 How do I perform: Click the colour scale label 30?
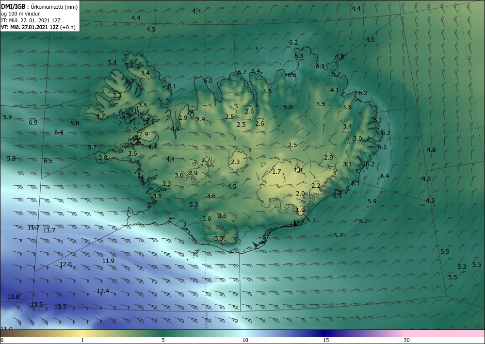pyautogui.click(x=407, y=341)
